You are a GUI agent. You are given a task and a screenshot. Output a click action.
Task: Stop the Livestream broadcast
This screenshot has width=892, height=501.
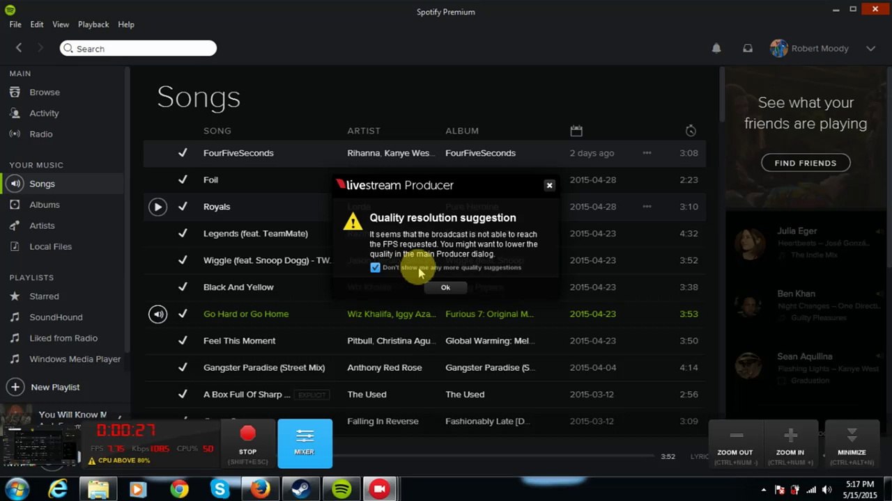(248, 443)
